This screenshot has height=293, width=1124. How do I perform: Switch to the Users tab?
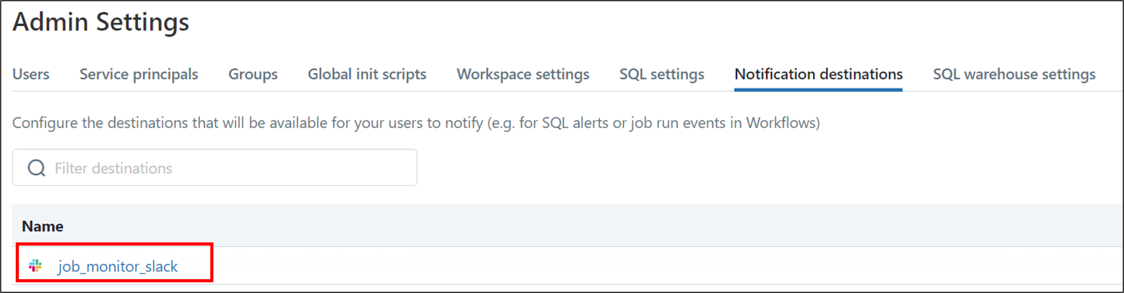point(30,74)
